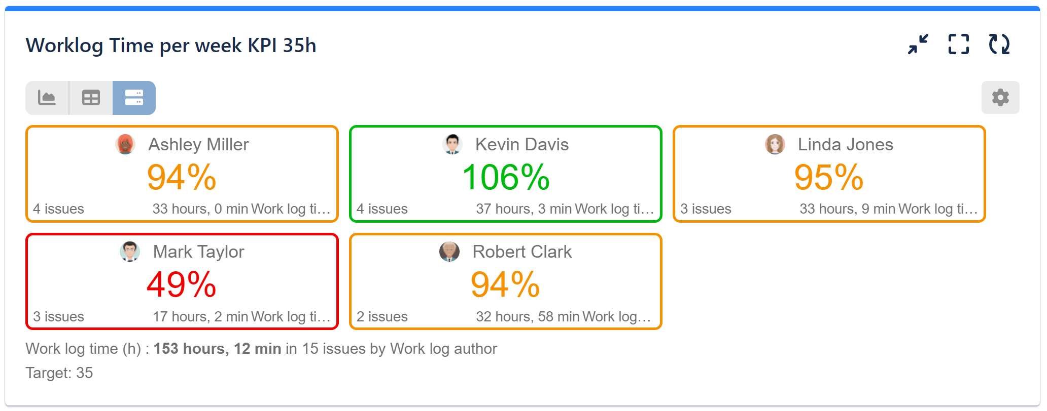Enter fullscreen mode for the gadget
This screenshot has width=1047, height=411.
tap(959, 45)
